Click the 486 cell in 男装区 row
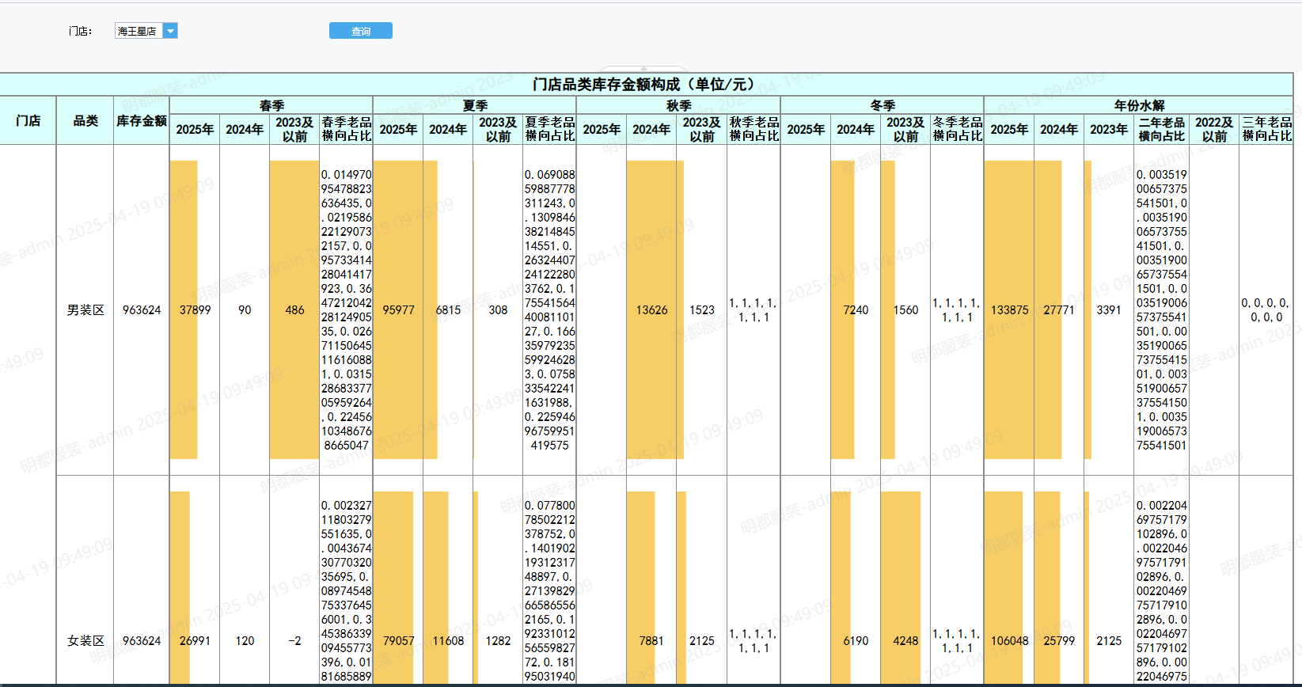This screenshot has width=1302, height=687. [x=294, y=310]
